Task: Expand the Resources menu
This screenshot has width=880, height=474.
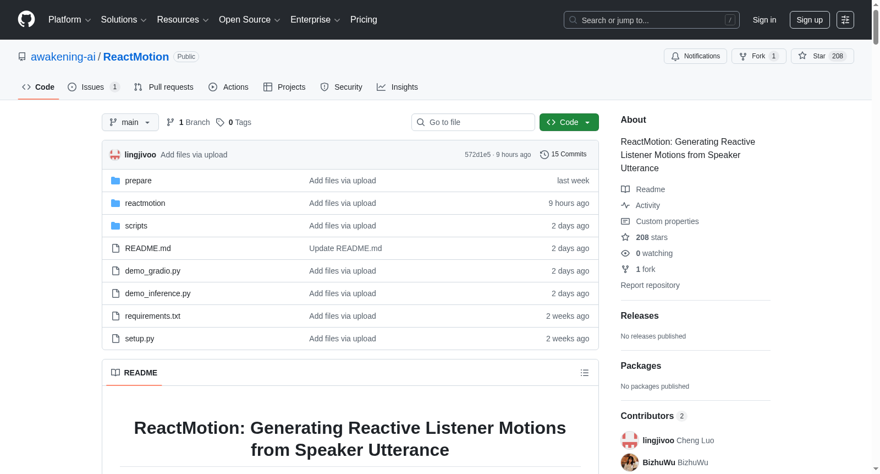Action: 183,20
